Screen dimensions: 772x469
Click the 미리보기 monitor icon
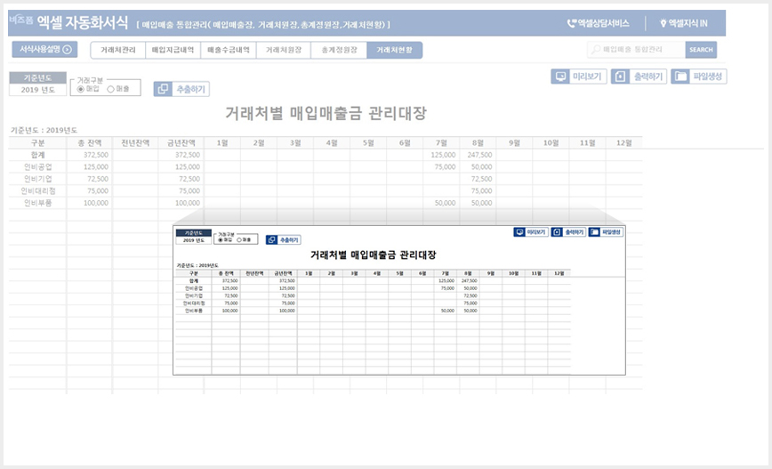click(x=560, y=77)
